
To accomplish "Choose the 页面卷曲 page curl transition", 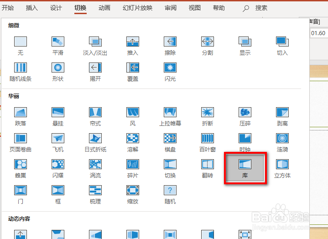I will click(x=20, y=143).
